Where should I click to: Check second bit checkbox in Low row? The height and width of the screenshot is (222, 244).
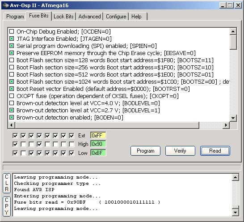point(23,153)
